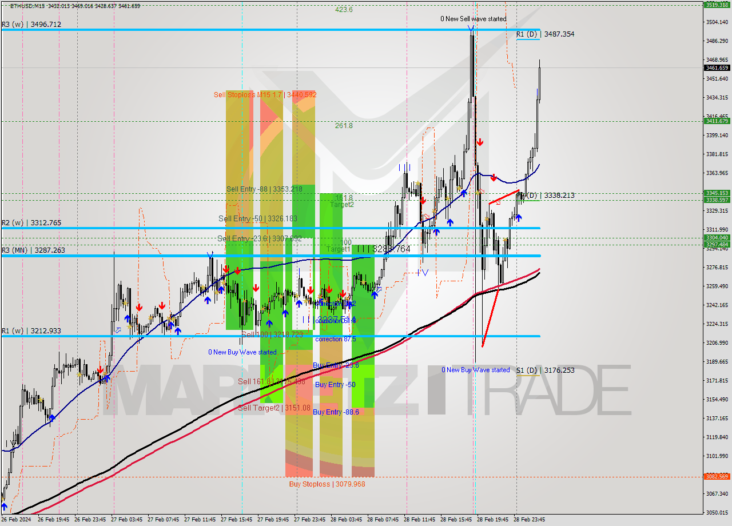Image resolution: width=732 pixels, height=526 pixels.
Task: Select the green 3345.153 price tag
Action: click(x=717, y=193)
